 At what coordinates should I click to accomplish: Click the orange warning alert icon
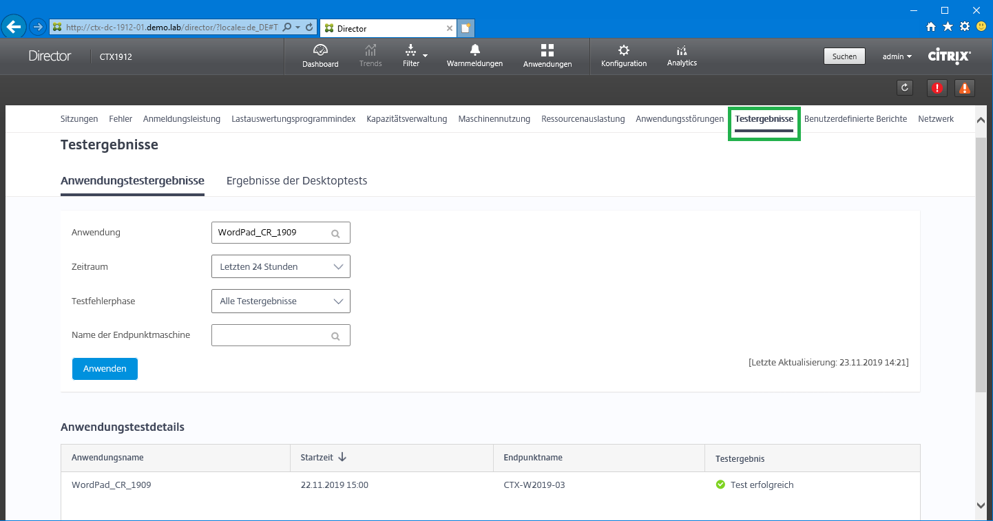pyautogui.click(x=965, y=87)
